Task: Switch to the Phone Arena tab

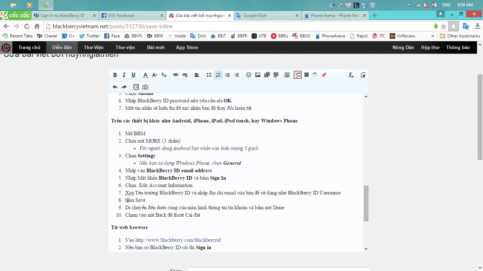Action: coord(335,16)
